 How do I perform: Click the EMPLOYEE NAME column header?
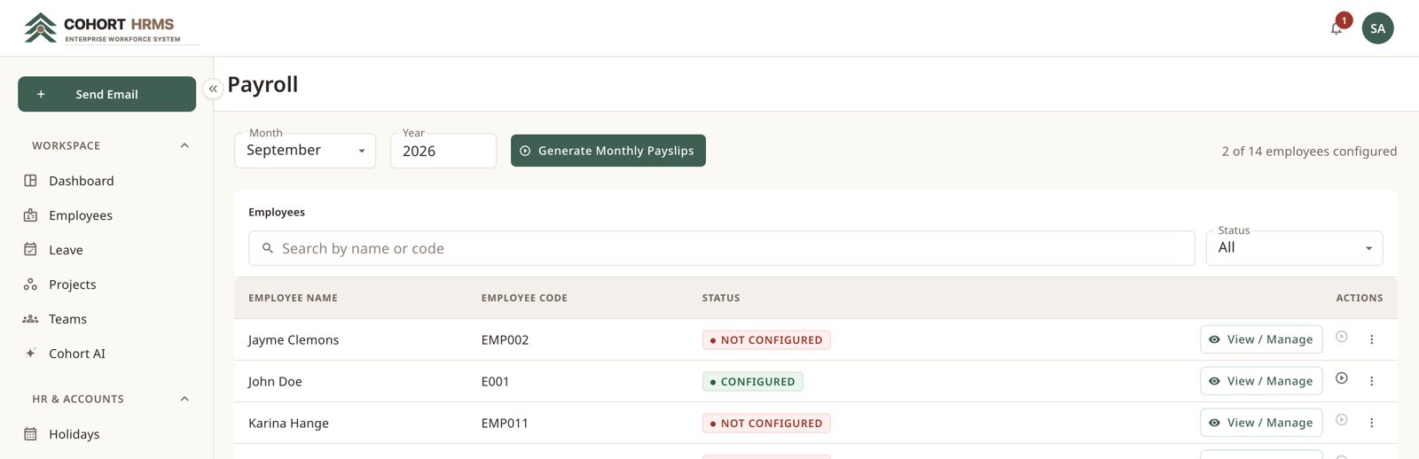[x=293, y=299]
